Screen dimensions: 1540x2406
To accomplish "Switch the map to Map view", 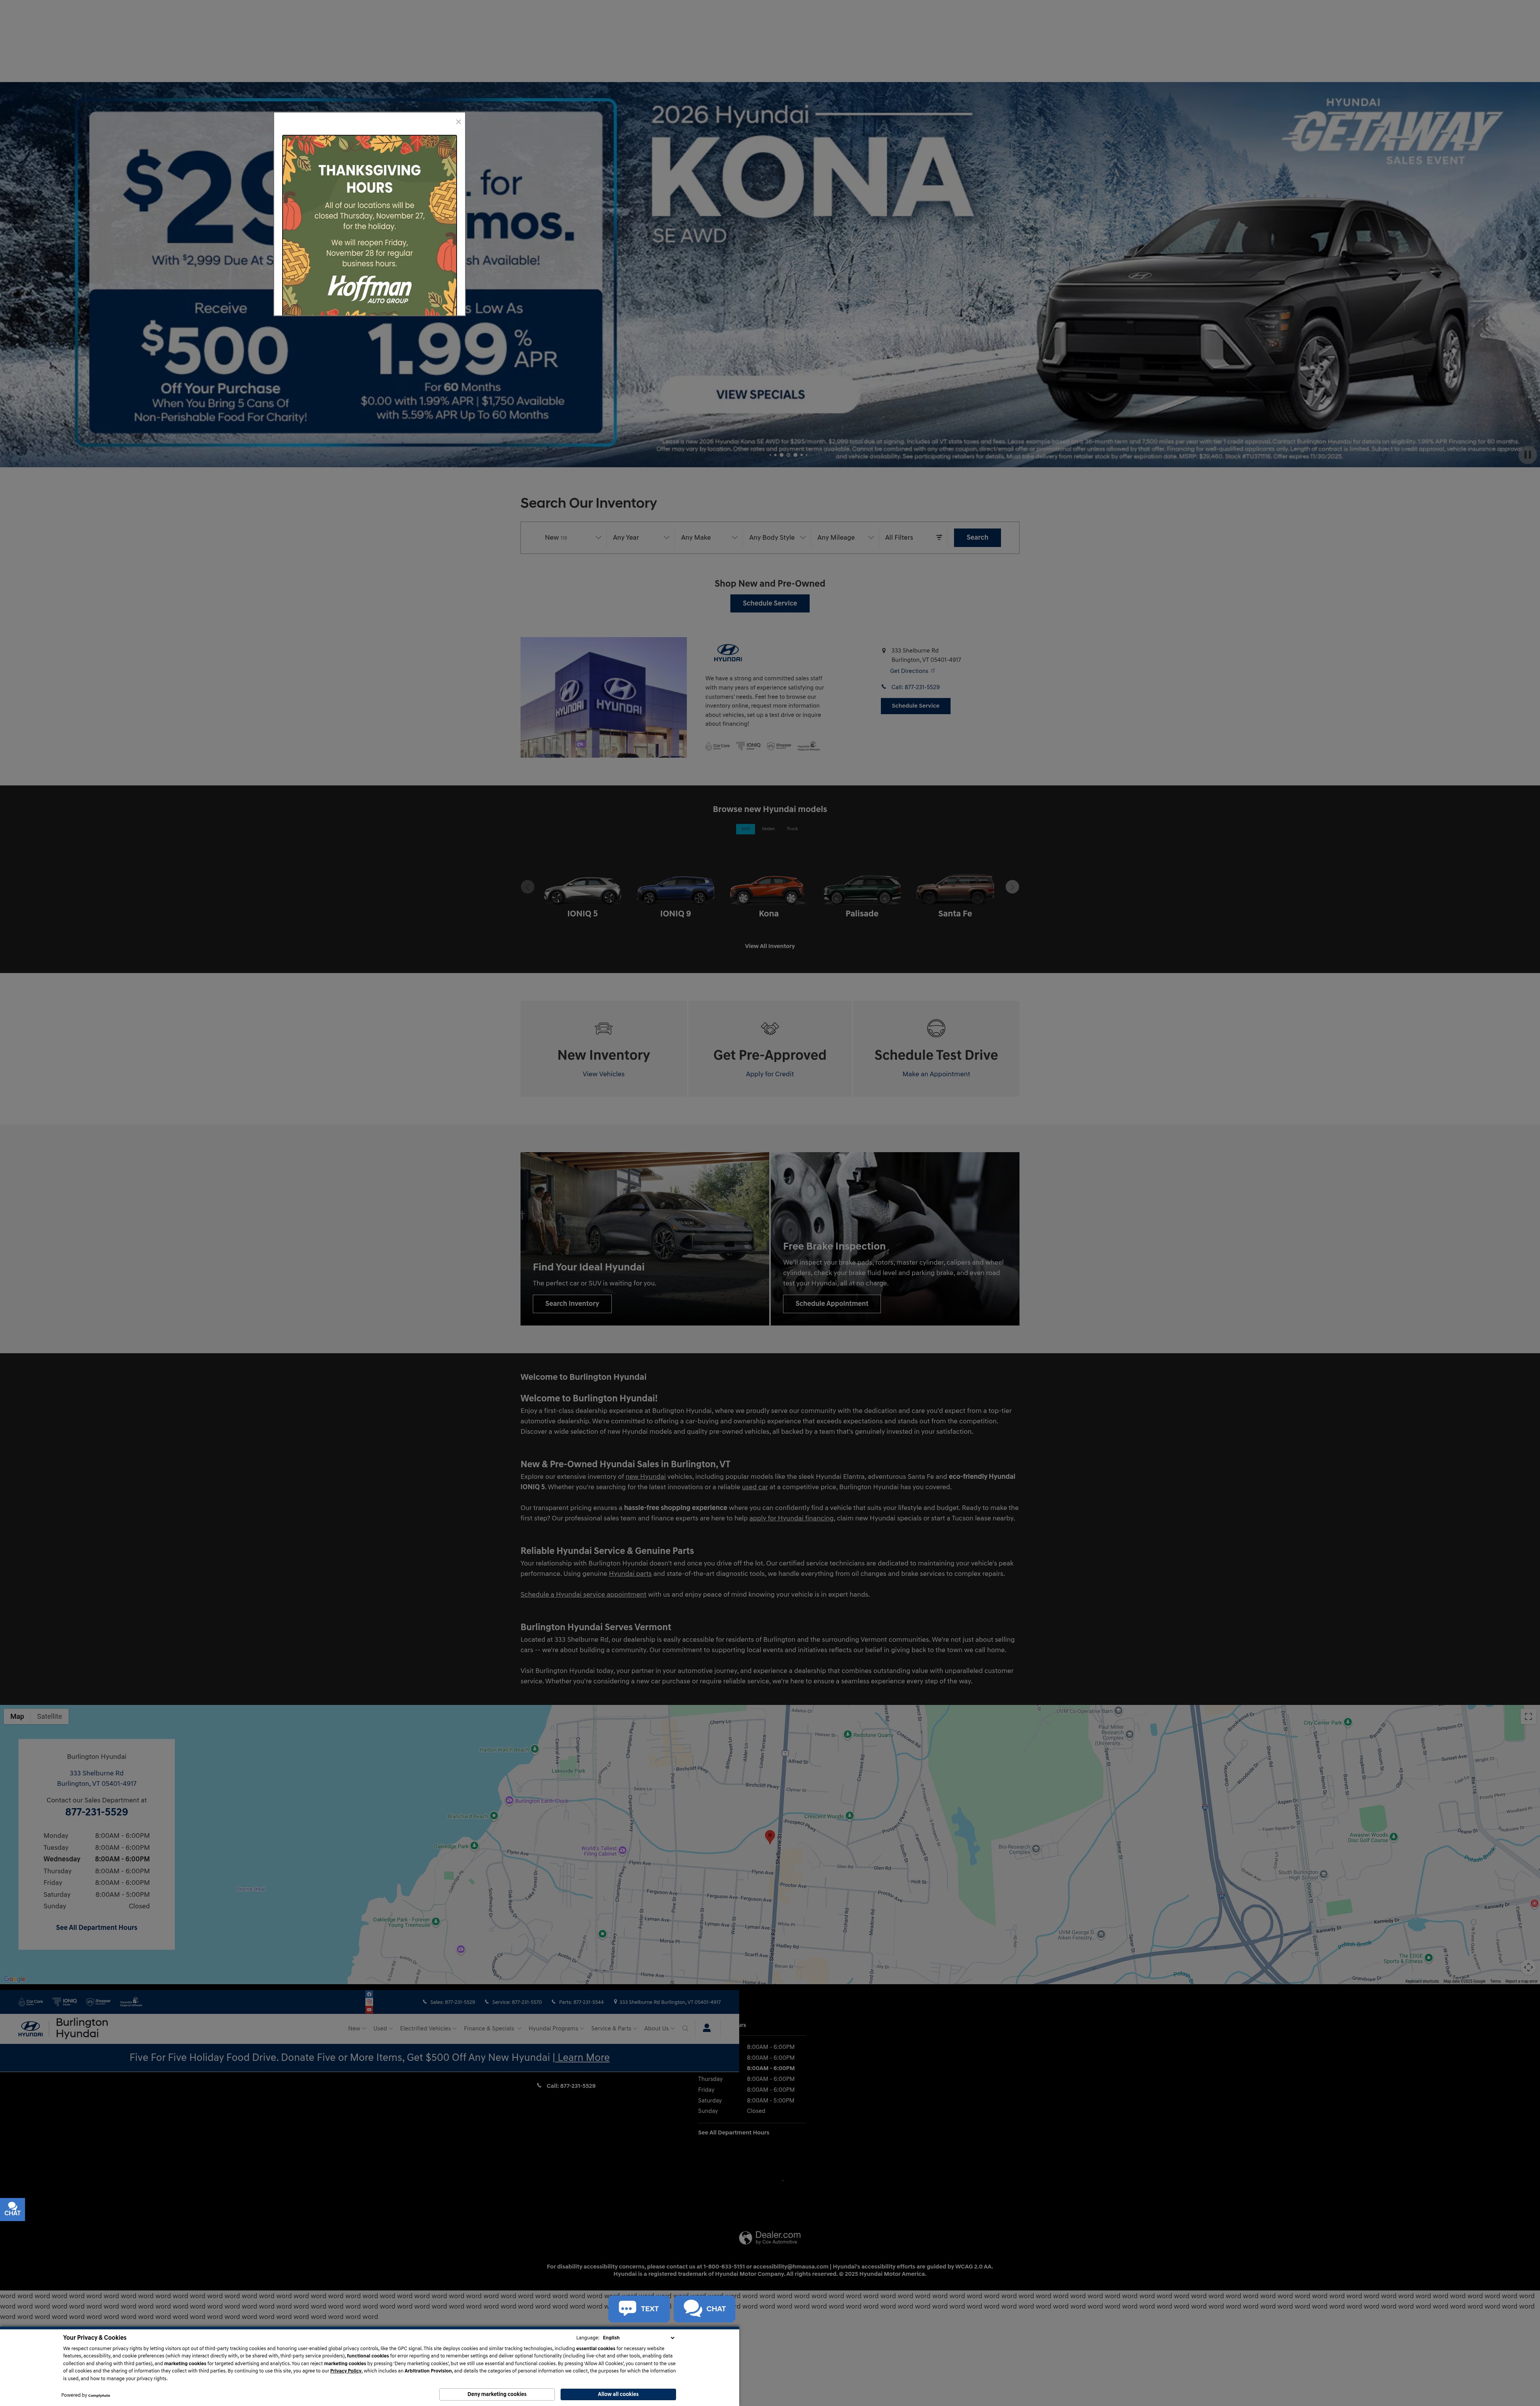I will [17, 1716].
